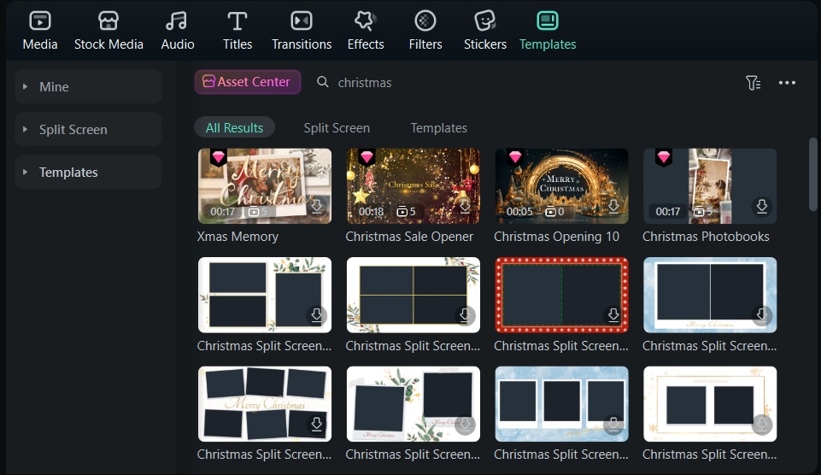Select the two polaroid frames split screen thumbnail
821x475 pixels.
pyautogui.click(x=413, y=404)
